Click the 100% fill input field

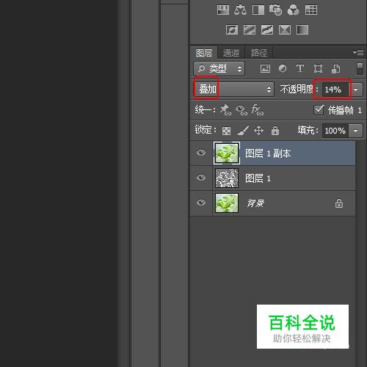point(335,131)
